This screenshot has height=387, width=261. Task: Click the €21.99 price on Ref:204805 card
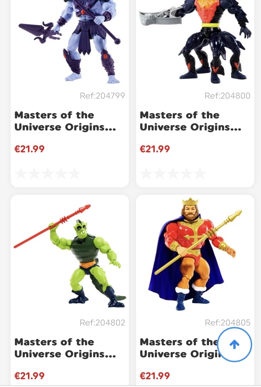[x=155, y=376]
